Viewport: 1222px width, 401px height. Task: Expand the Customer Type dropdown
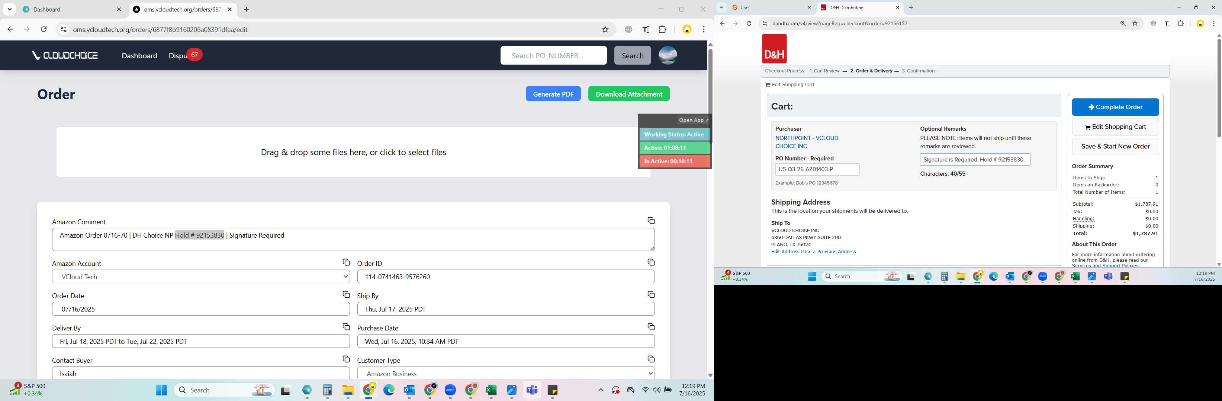(x=506, y=374)
